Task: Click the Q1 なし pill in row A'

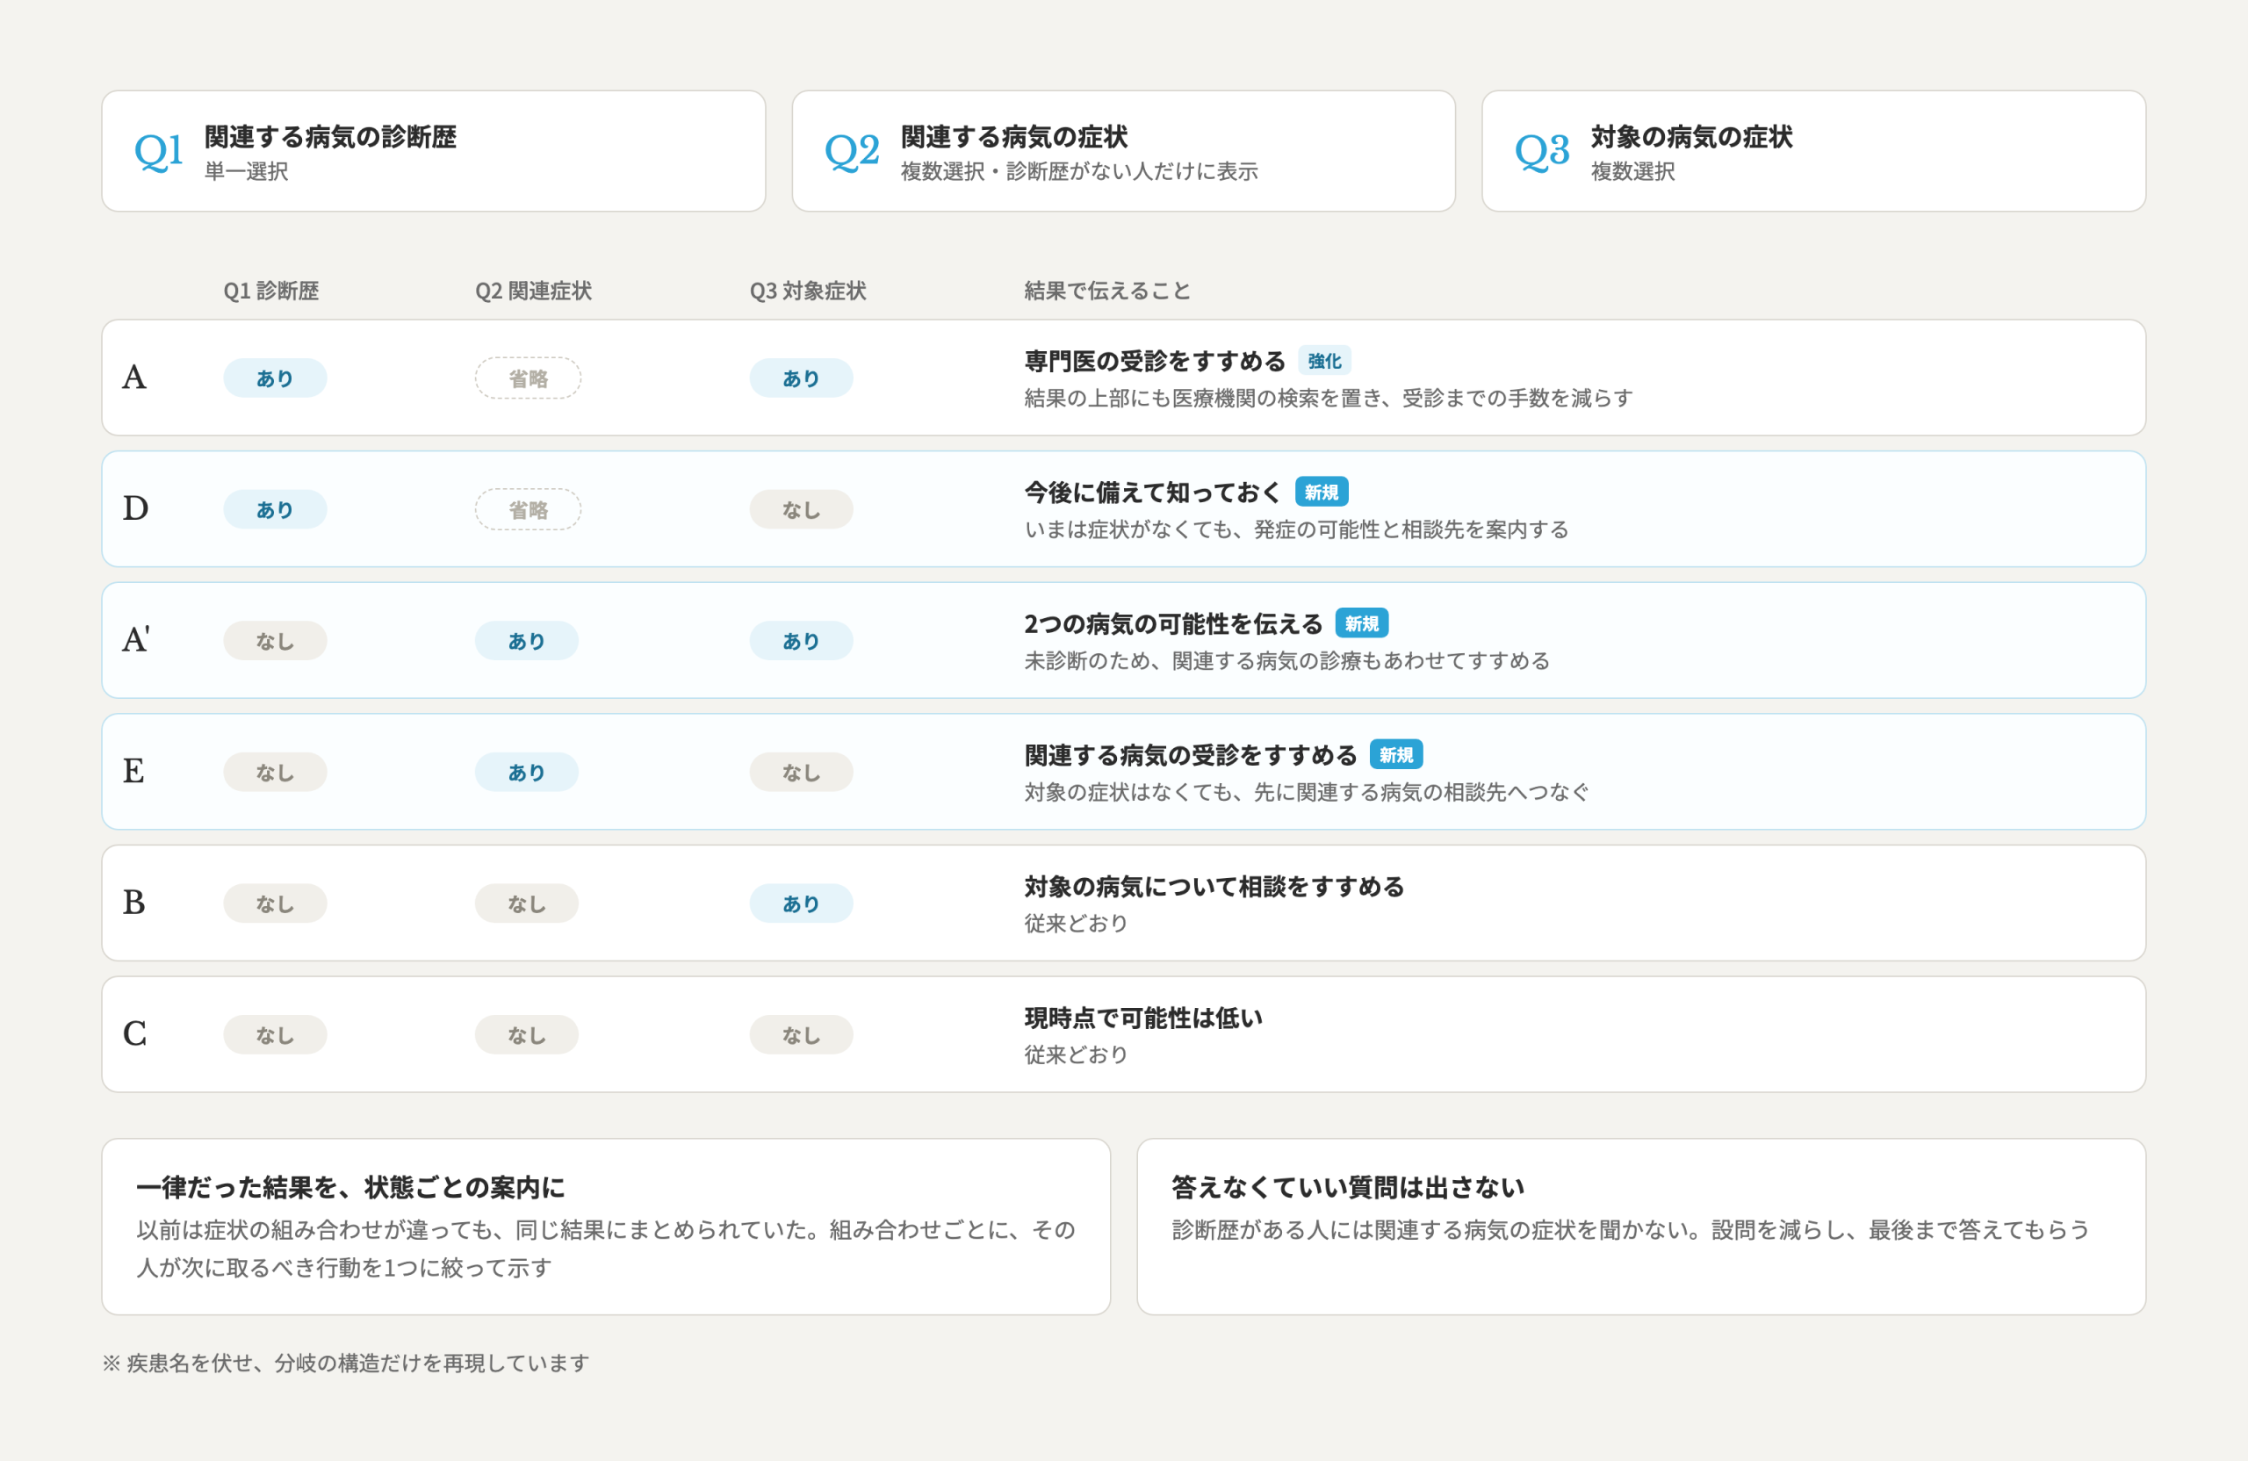Action: pos(275,640)
